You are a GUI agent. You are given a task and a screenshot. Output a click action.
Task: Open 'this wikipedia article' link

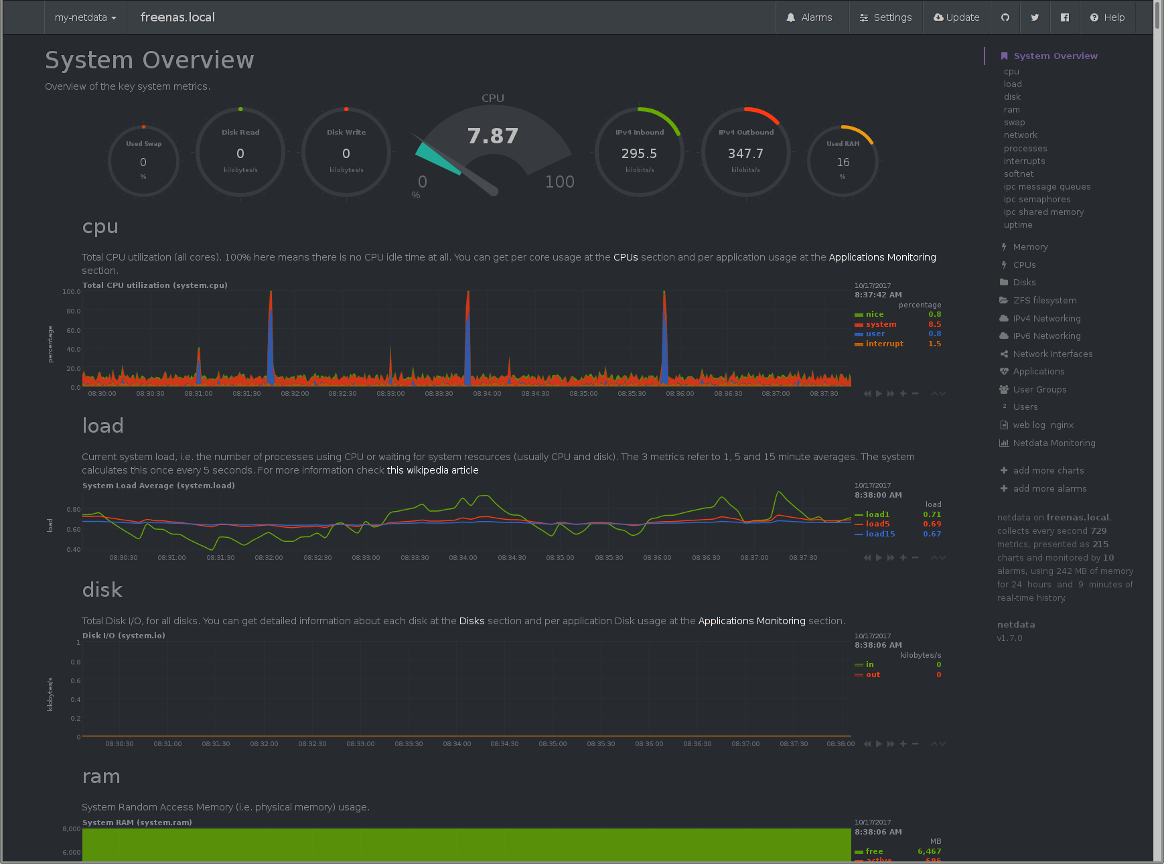coord(432,470)
